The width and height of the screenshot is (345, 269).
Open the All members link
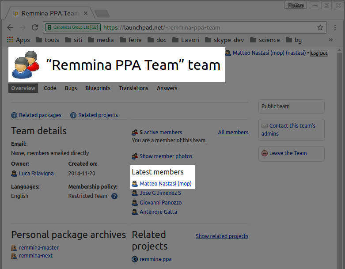click(233, 132)
